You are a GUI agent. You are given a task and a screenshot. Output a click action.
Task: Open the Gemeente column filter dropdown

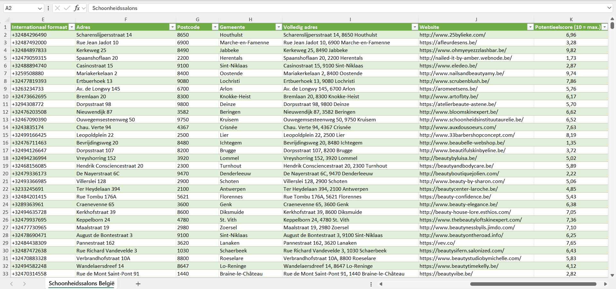pyautogui.click(x=279, y=27)
